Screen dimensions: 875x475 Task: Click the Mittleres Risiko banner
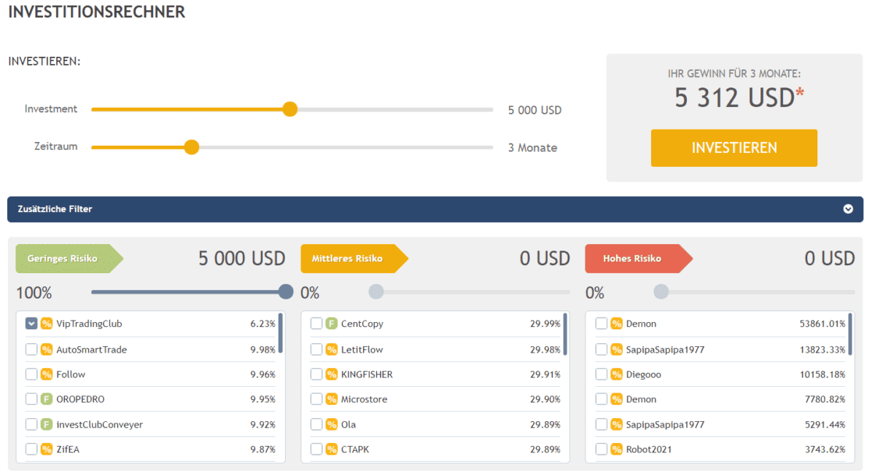point(348,259)
